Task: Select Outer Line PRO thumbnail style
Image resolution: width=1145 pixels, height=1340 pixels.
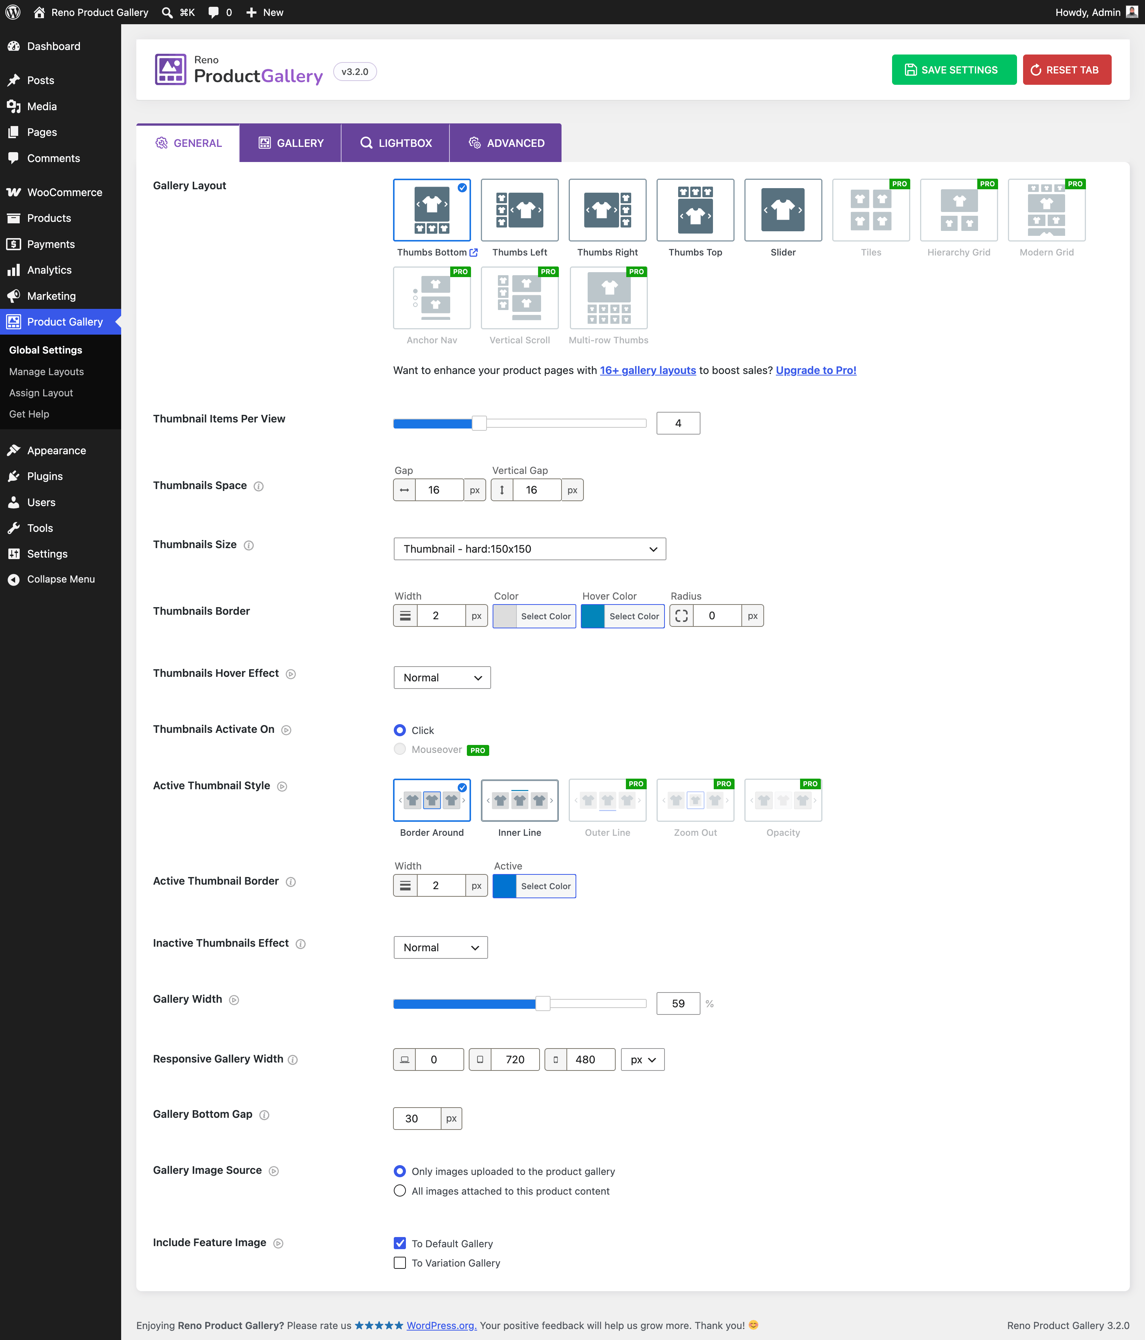Action: click(607, 800)
